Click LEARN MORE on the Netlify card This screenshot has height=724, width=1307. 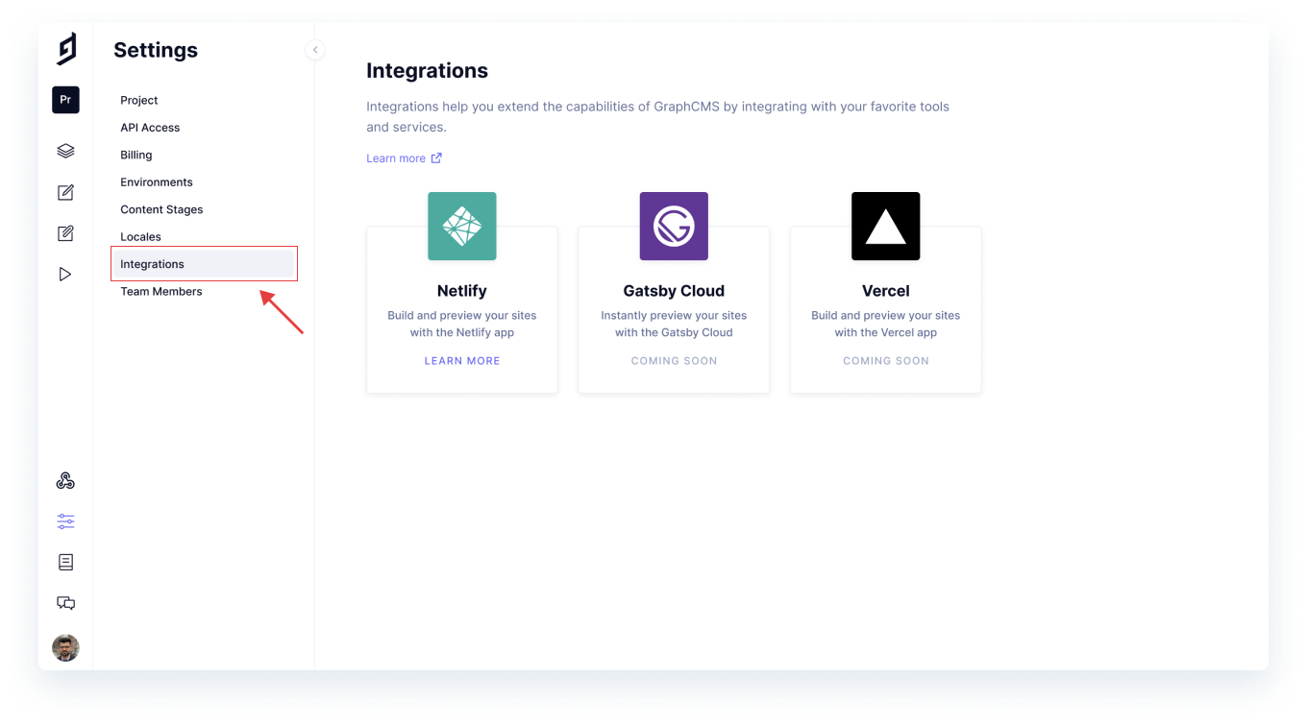coord(462,361)
